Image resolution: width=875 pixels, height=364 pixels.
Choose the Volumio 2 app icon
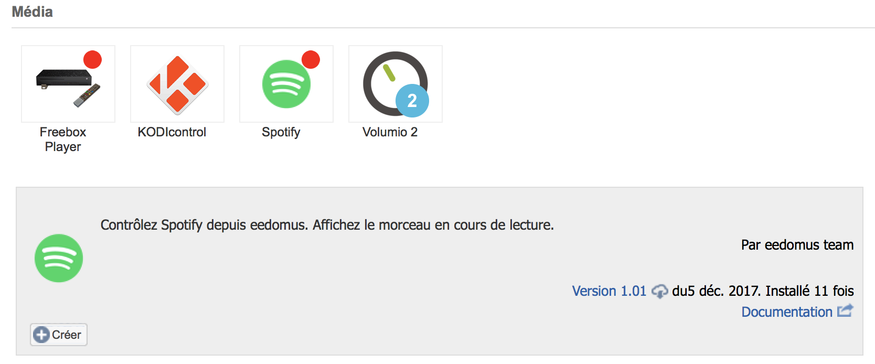pos(396,84)
